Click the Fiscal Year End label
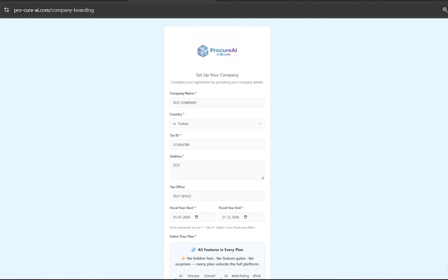This screenshot has width=448, height=280. [x=231, y=208]
